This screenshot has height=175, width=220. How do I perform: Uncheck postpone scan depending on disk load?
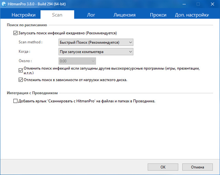(x=21, y=80)
